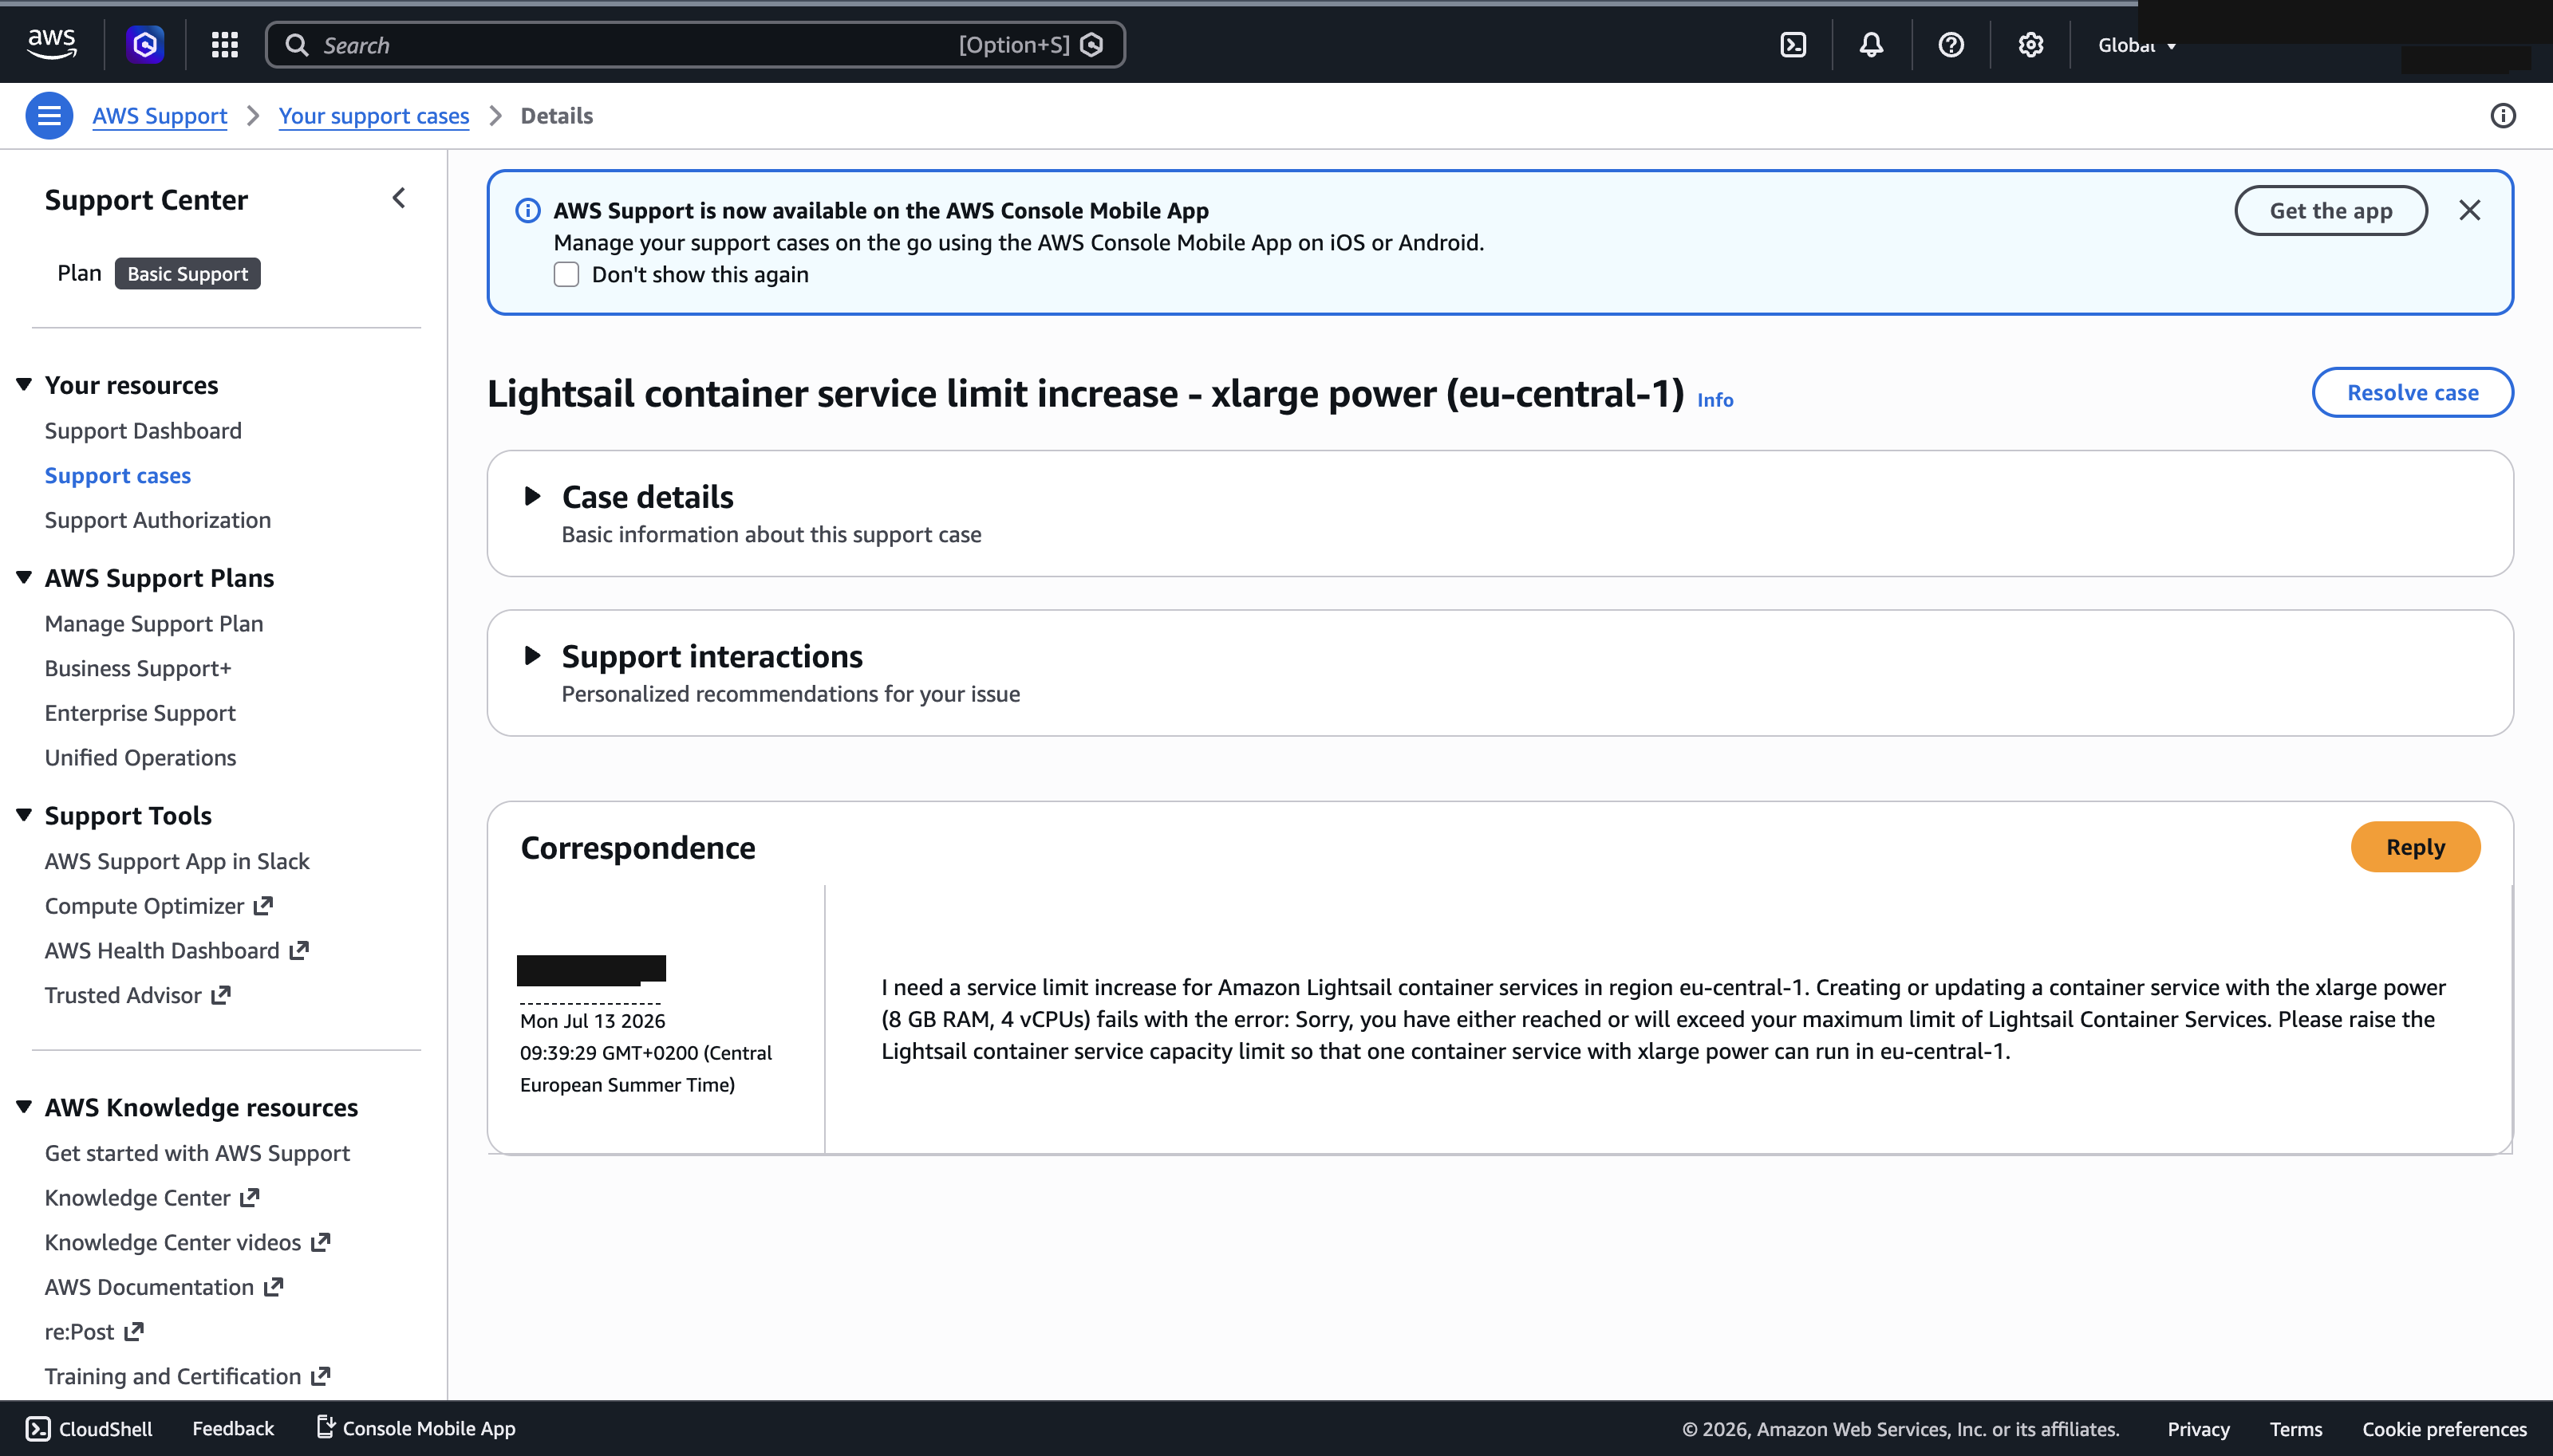Screen dimensions: 2553x1456
Task: Click the external link icon next to Knowledge Center
Action: pyautogui.click(x=250, y=1198)
